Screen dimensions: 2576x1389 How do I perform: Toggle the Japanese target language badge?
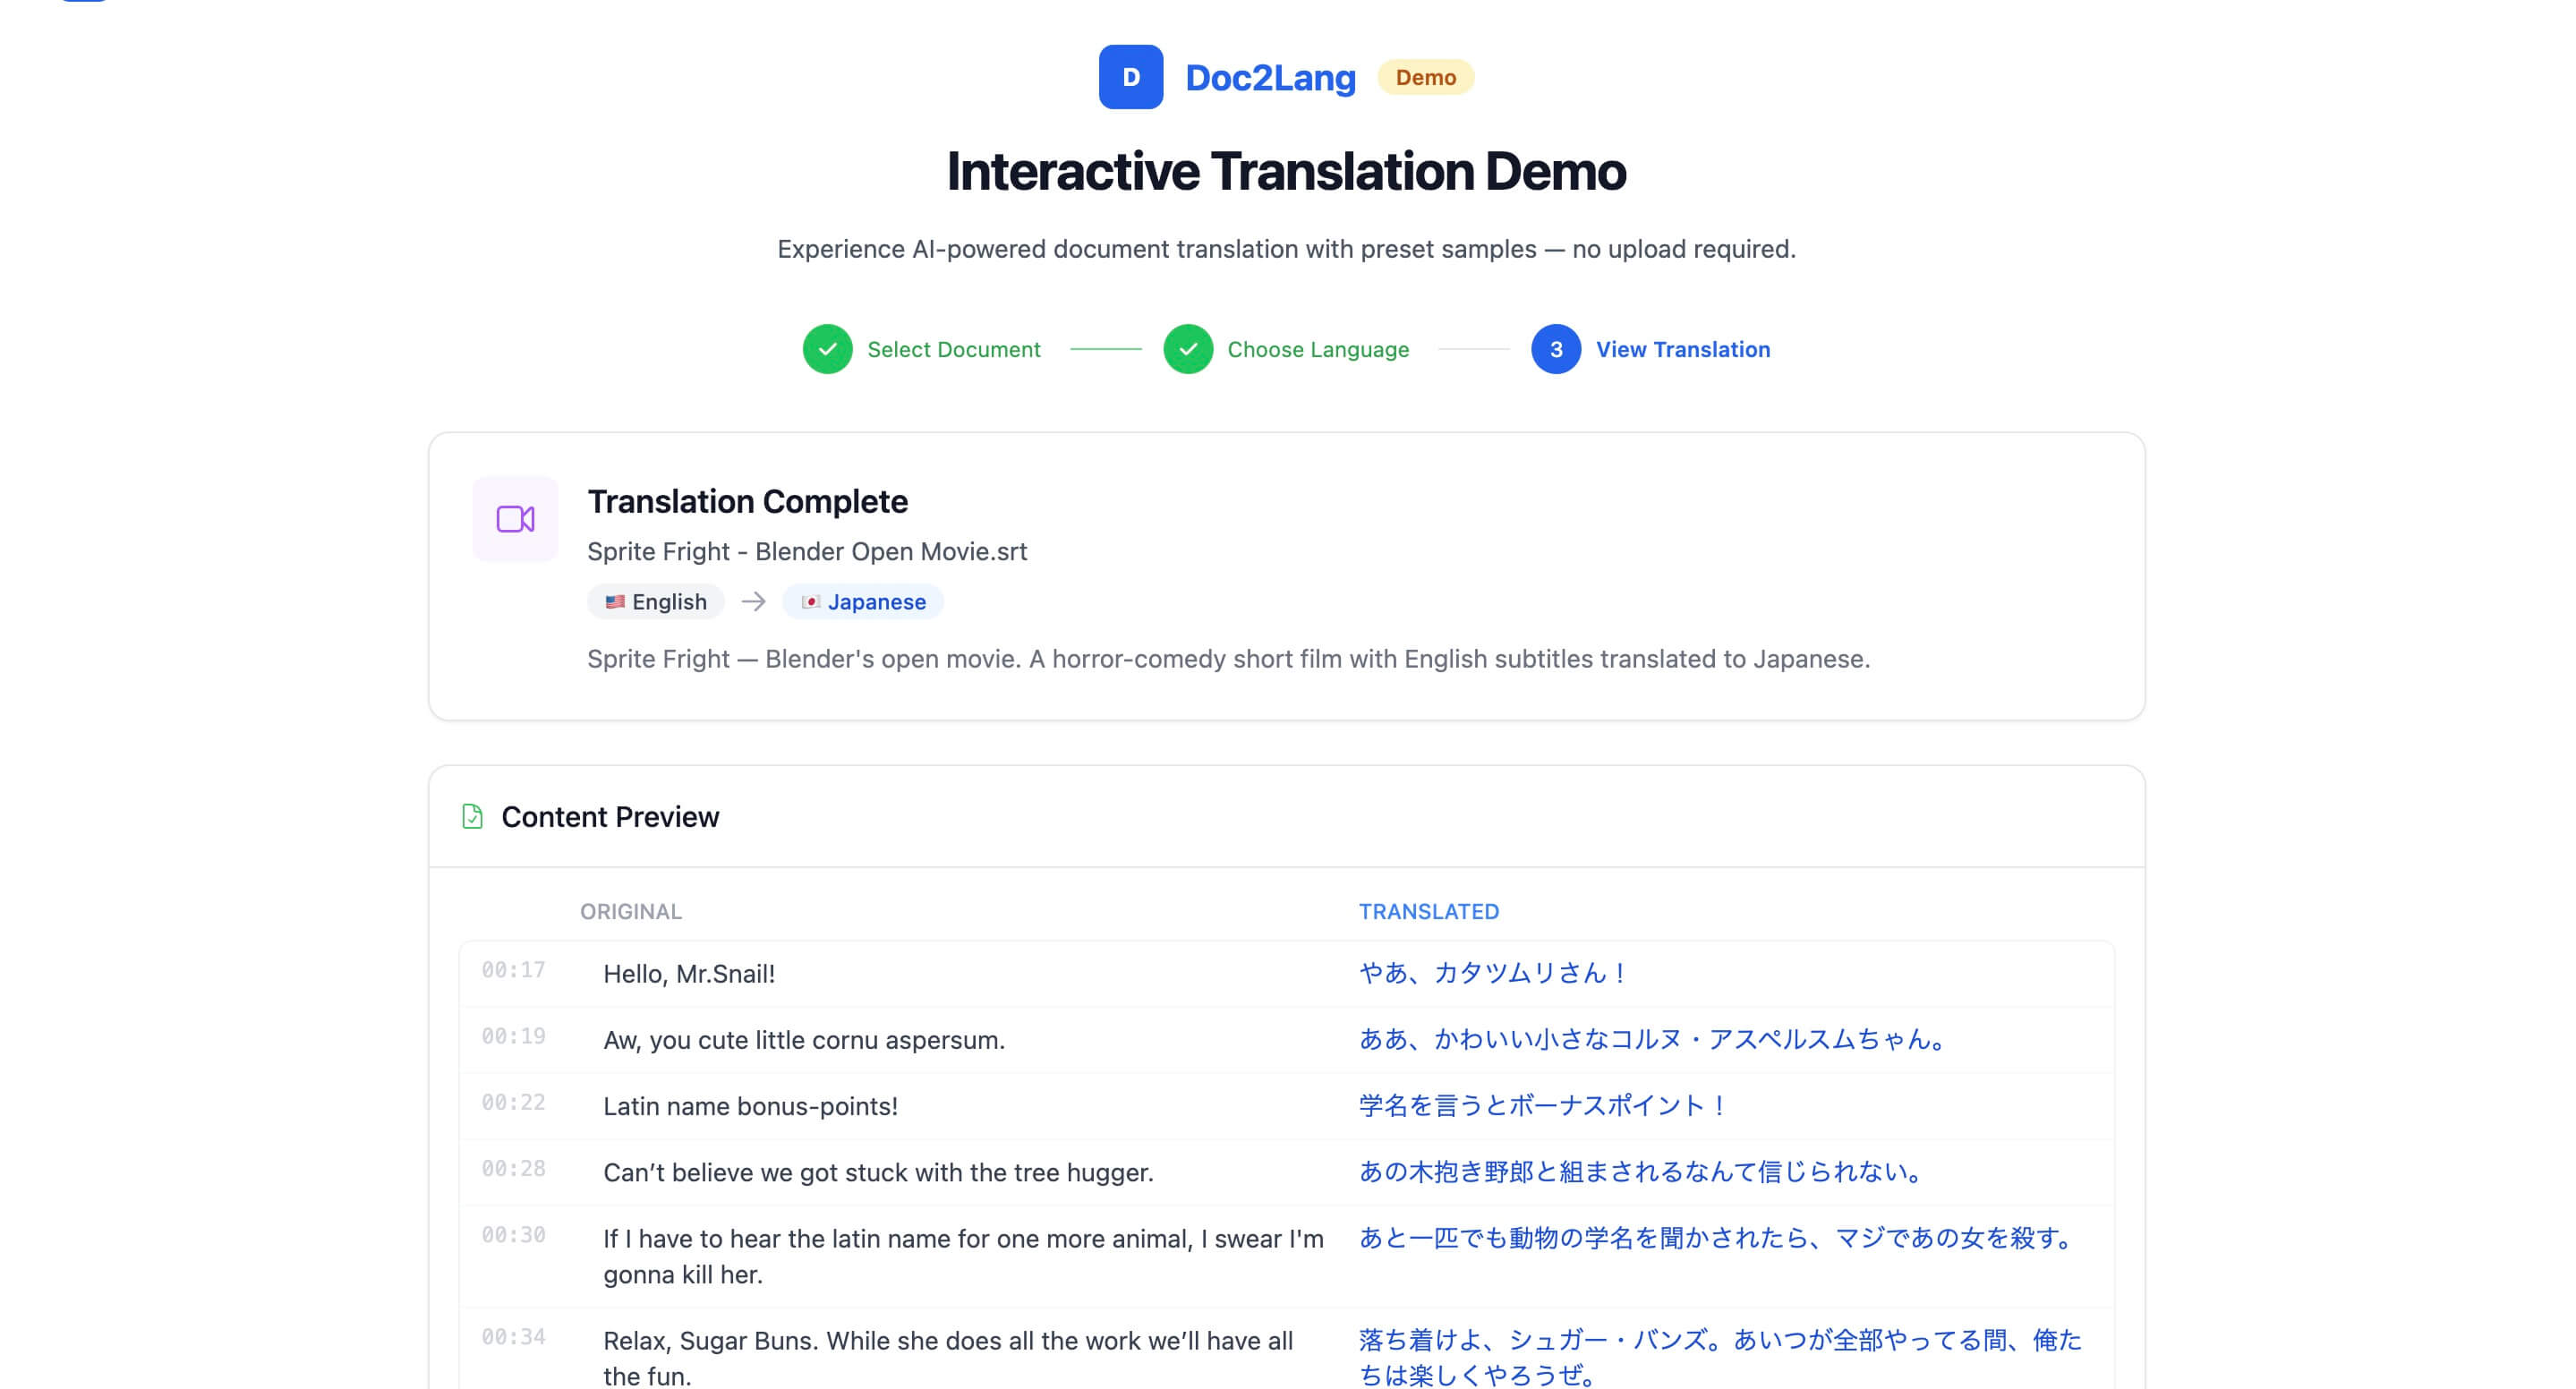click(862, 602)
